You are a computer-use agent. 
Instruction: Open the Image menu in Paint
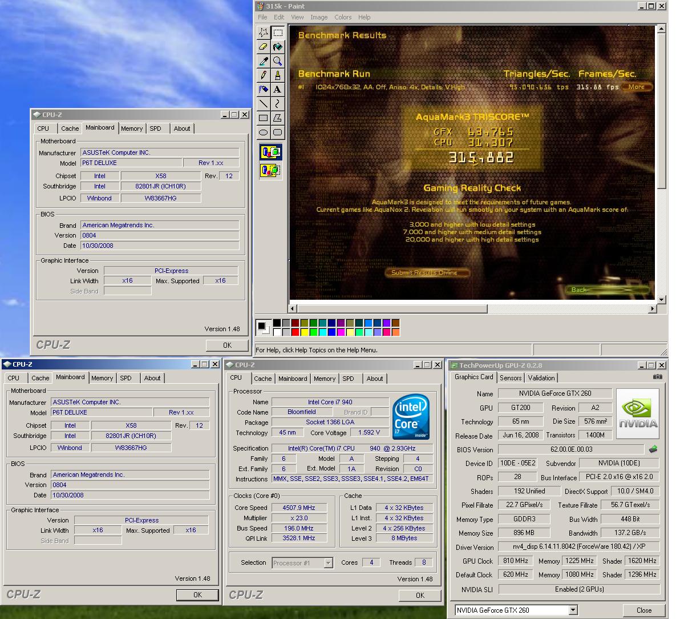[x=319, y=17]
